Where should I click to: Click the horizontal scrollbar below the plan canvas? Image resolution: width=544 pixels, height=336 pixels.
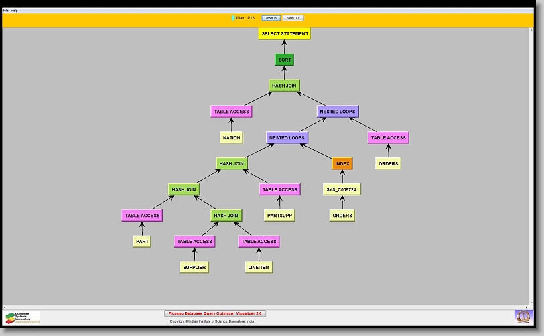click(268, 307)
